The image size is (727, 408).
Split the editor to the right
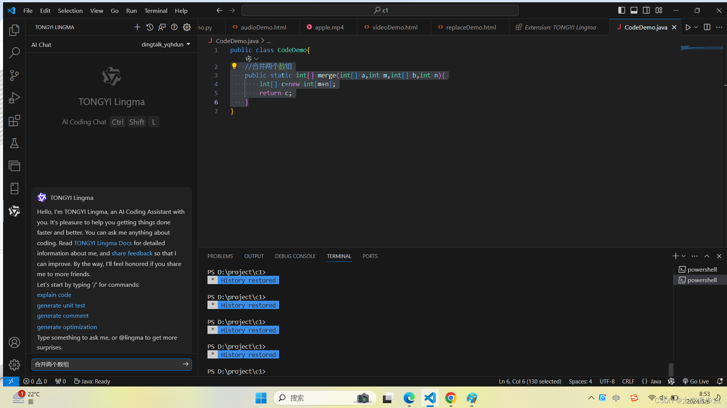click(707, 27)
